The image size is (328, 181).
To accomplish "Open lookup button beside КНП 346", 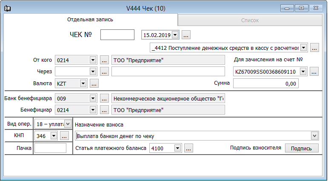I will 64,136.
